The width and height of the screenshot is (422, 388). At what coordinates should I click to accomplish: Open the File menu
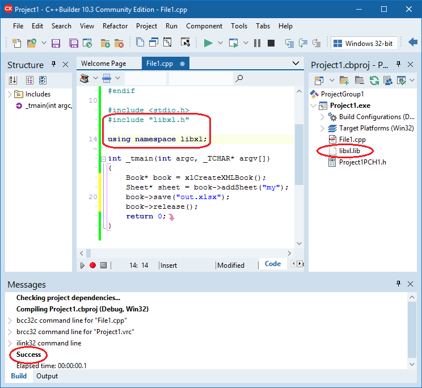pyautogui.click(x=18, y=26)
